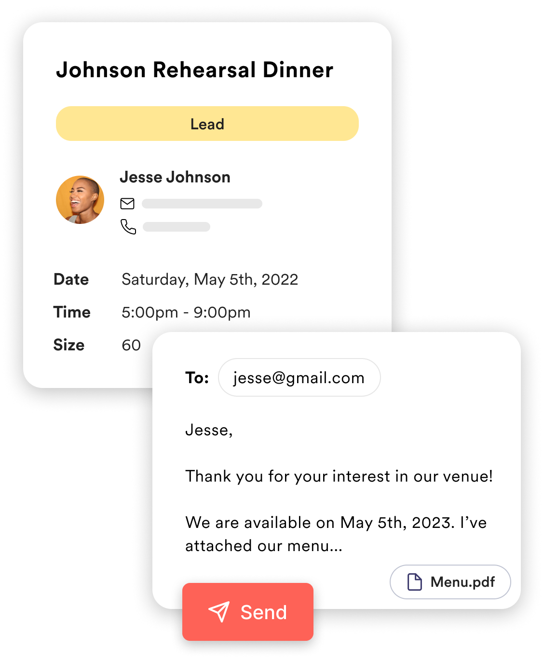
Task: Click the document icon beside Menu.pdf
Action: (415, 582)
